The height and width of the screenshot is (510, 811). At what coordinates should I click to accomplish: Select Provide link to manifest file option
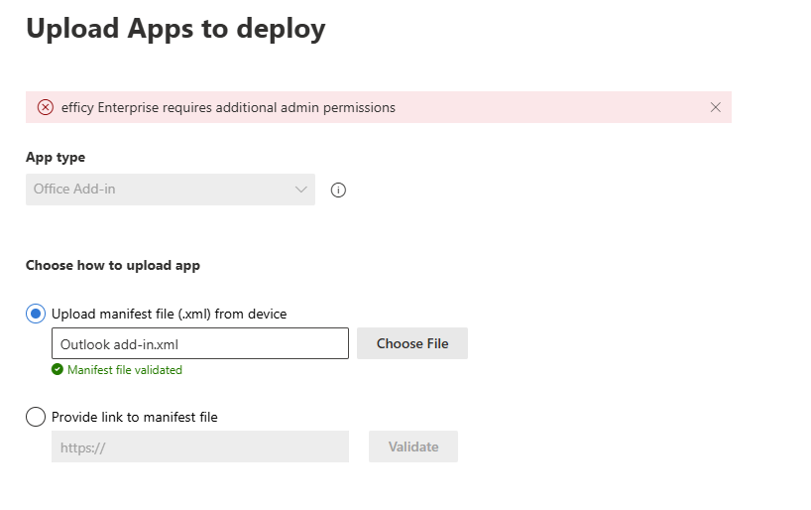[36, 417]
